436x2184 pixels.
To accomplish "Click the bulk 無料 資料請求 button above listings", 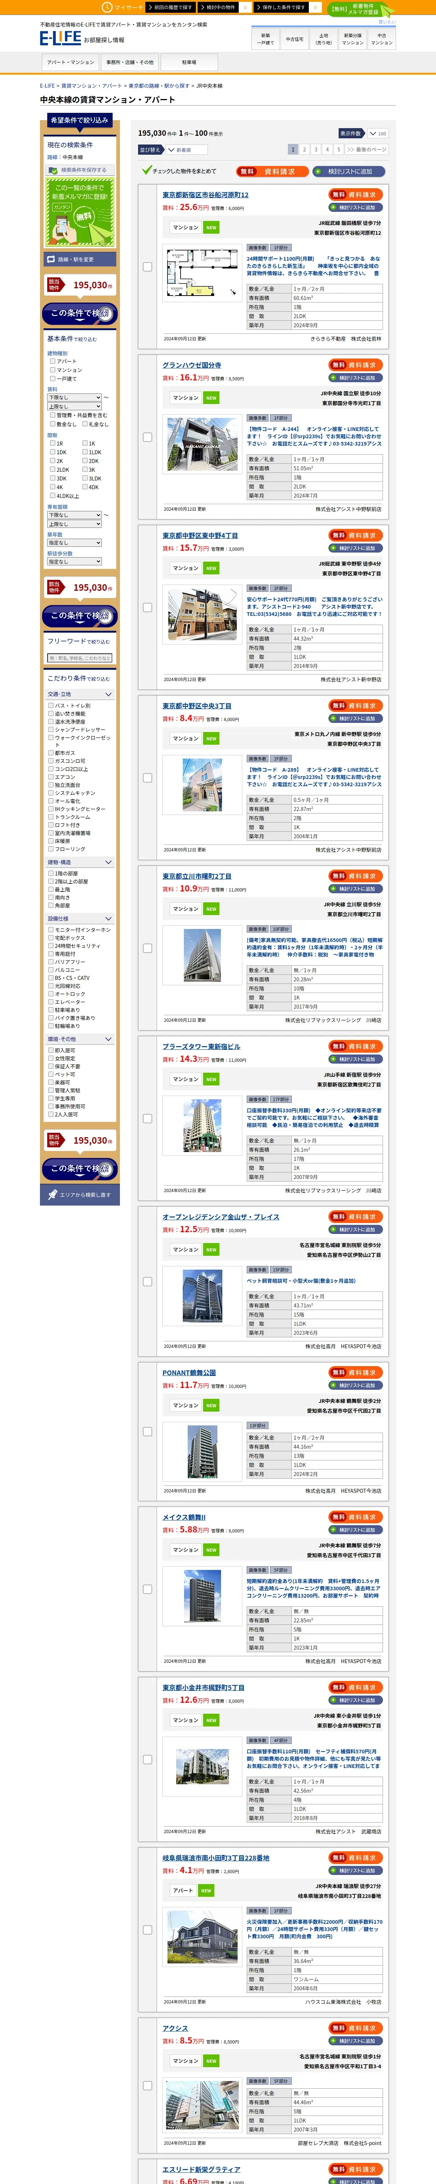I will click(272, 171).
